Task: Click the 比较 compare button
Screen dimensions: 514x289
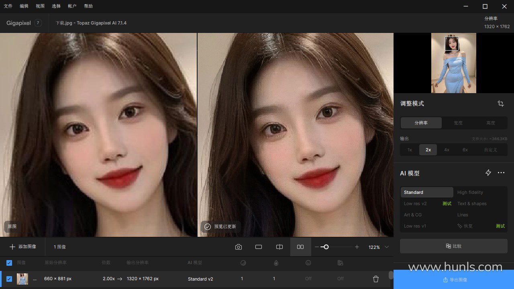Action: [x=454, y=246]
